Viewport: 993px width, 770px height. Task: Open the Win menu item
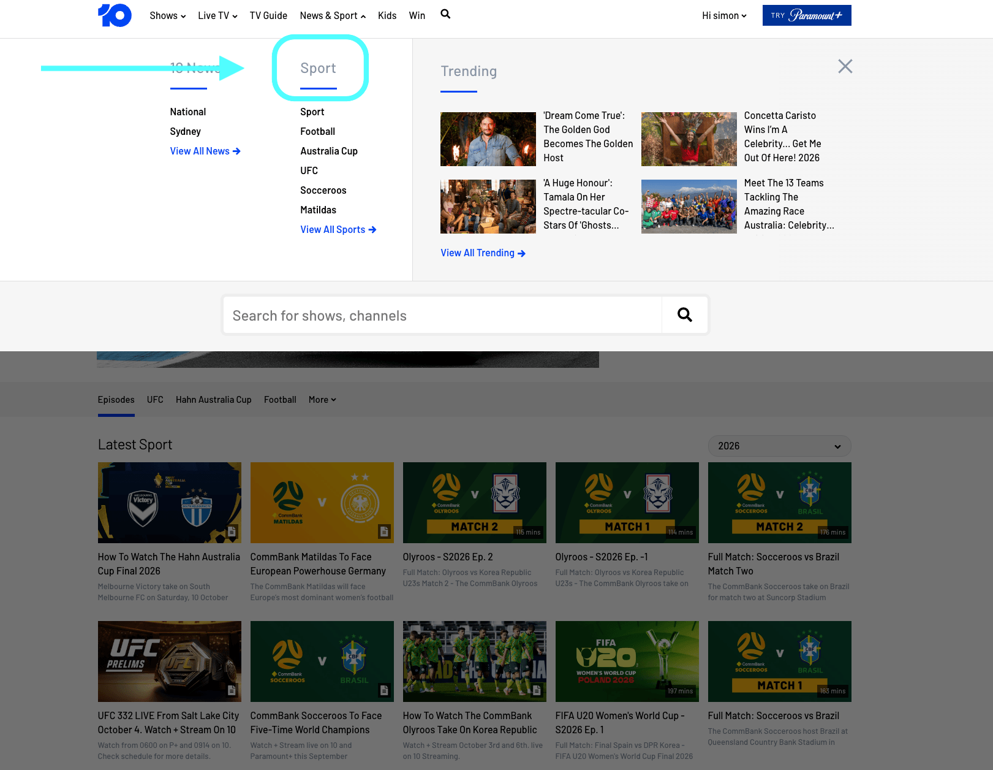(417, 16)
